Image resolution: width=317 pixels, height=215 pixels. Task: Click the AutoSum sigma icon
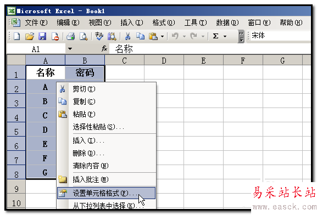[215, 37]
